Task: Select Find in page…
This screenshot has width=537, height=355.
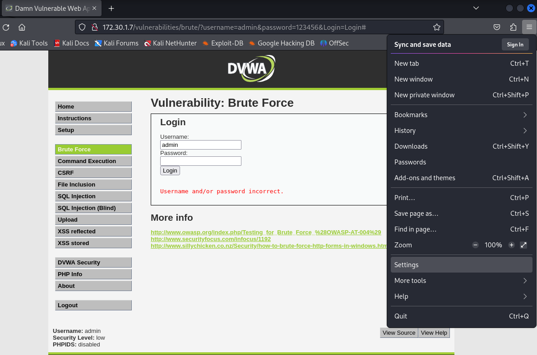Action: (x=461, y=229)
